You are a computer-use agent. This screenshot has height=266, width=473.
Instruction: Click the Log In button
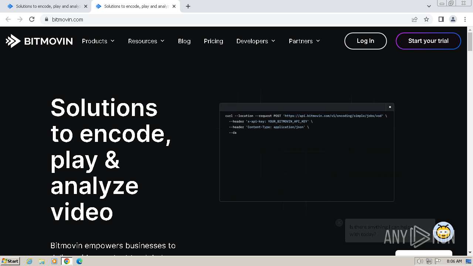(365, 41)
